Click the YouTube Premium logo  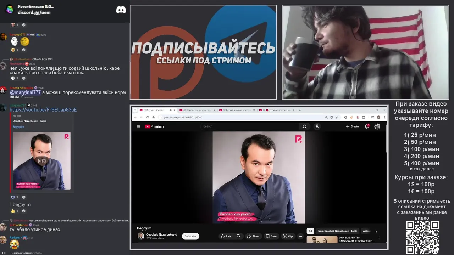154,126
